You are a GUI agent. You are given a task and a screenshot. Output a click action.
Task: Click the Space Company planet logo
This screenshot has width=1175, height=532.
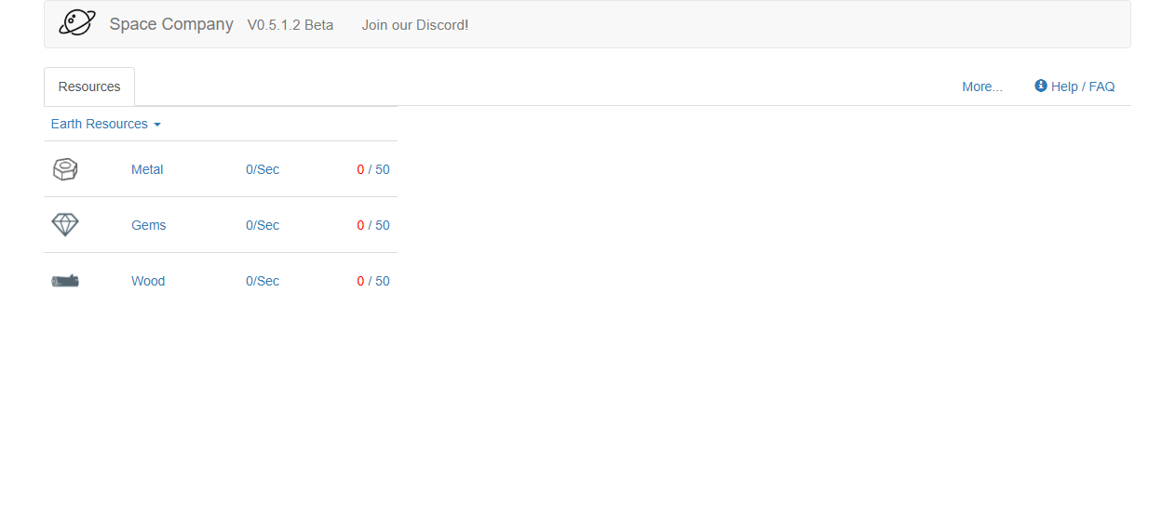[77, 23]
